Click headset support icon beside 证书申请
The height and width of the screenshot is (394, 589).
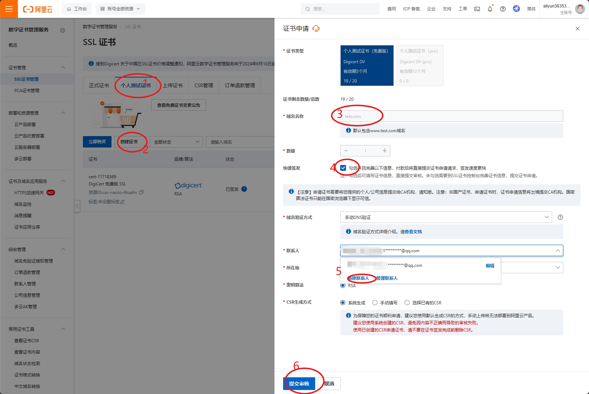(x=316, y=29)
